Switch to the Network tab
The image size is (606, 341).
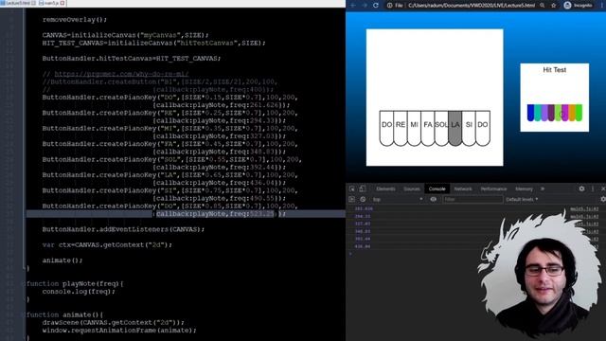click(463, 188)
